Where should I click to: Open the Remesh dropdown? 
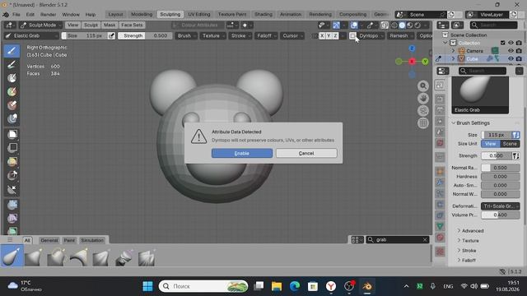pyautogui.click(x=401, y=35)
